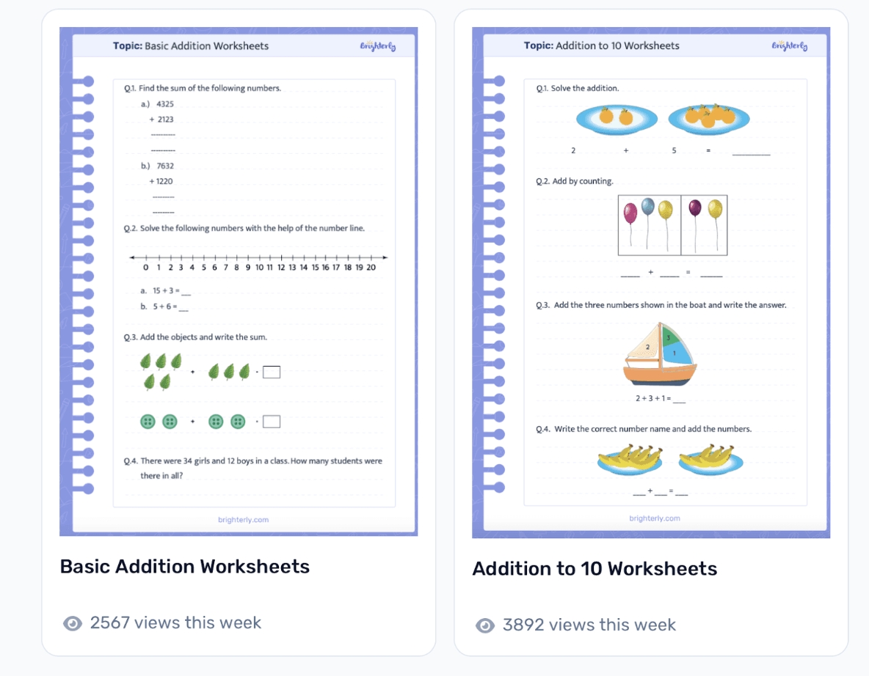Viewport: 869px width, 676px height.
Task: Click brighterly.com footer on the right worksheet
Action: point(655,518)
